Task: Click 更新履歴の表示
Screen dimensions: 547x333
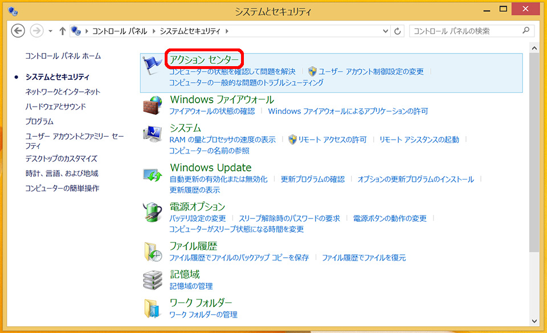Action: pos(195,190)
